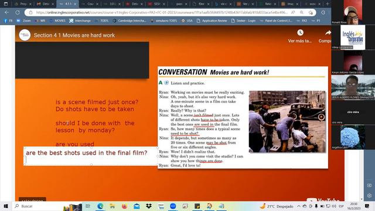
Task: Open the tab actions menu icon
Action: coord(6,4)
